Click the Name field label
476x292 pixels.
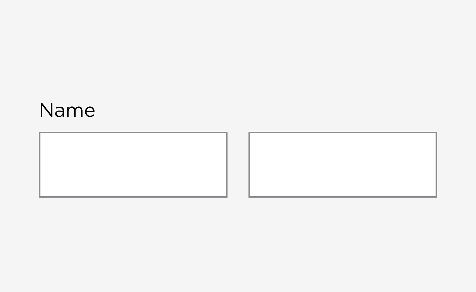coord(67,110)
